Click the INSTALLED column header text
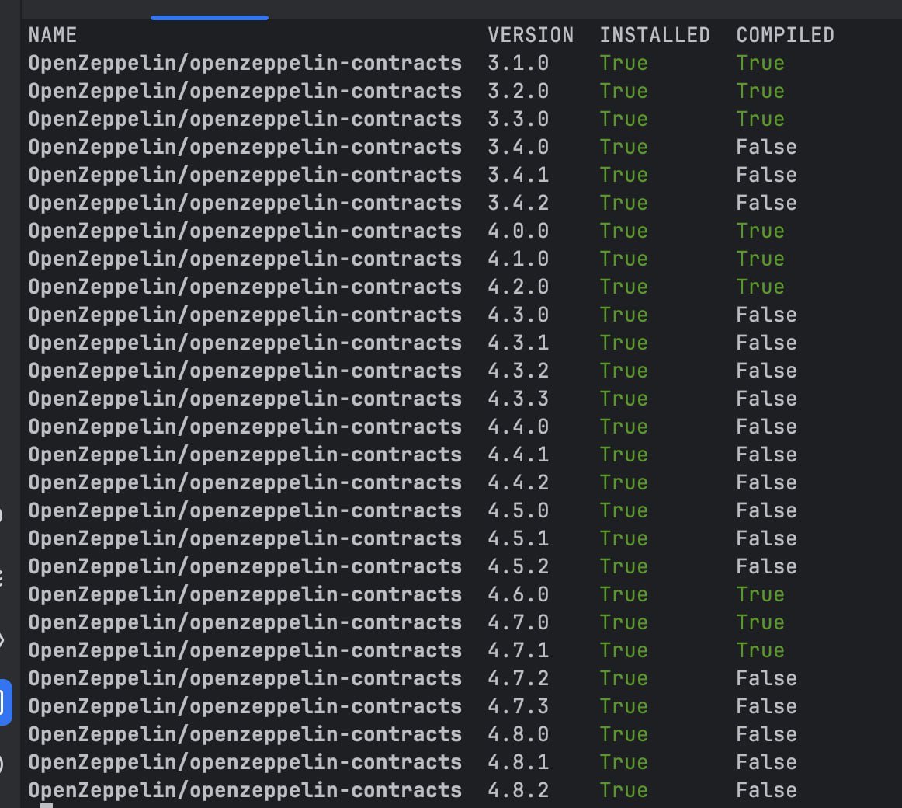 pos(654,35)
